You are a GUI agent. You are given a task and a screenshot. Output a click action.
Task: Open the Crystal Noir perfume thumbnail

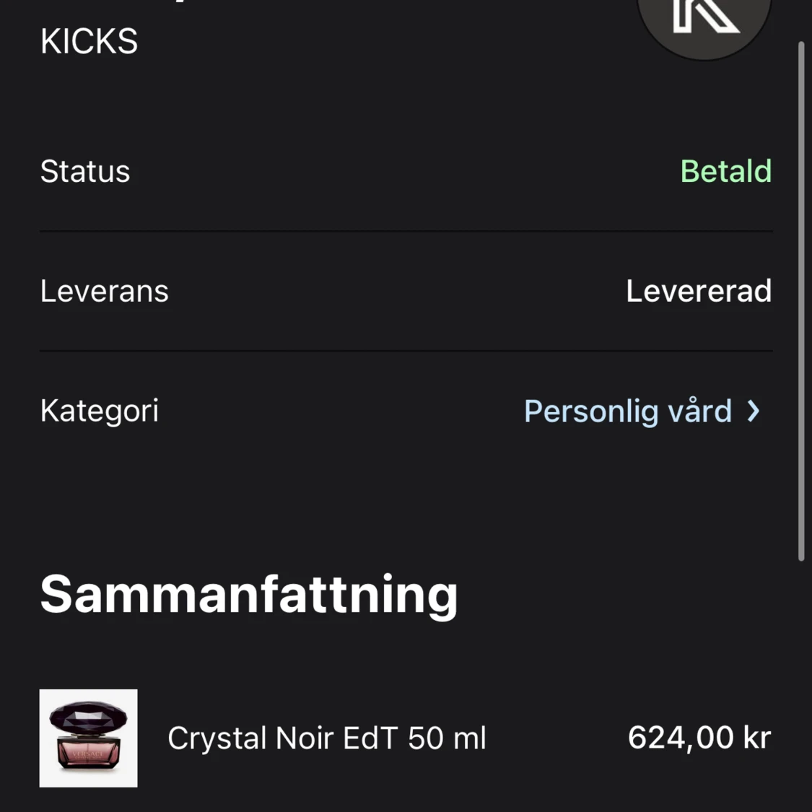coord(88,738)
